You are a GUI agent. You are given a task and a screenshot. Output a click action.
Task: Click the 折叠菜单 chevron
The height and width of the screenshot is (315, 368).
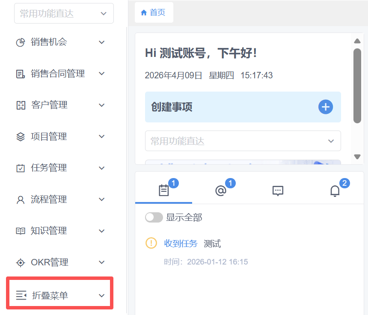click(x=101, y=295)
